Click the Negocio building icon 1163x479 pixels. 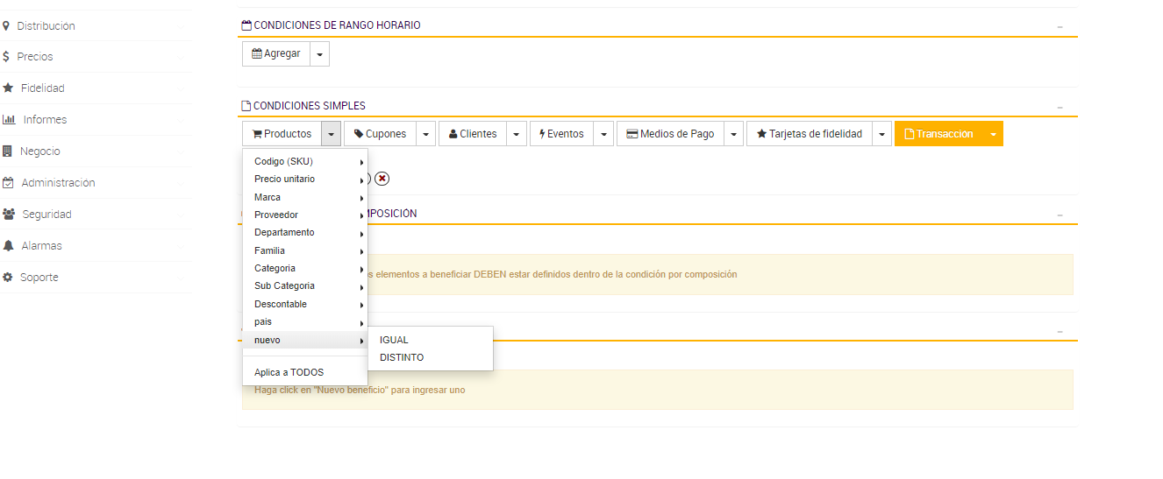[x=8, y=151]
